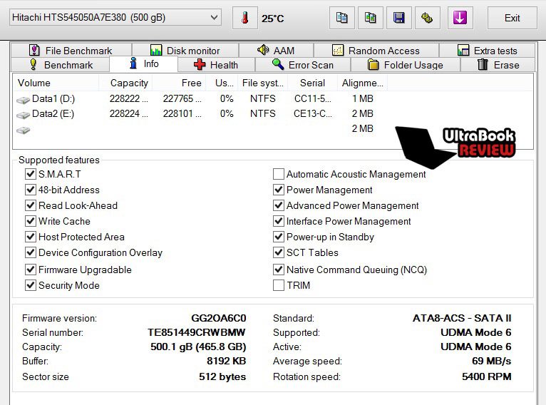This screenshot has height=405, width=546.
Task: Click the drive icon for Data2 (E:)
Action: click(x=23, y=115)
